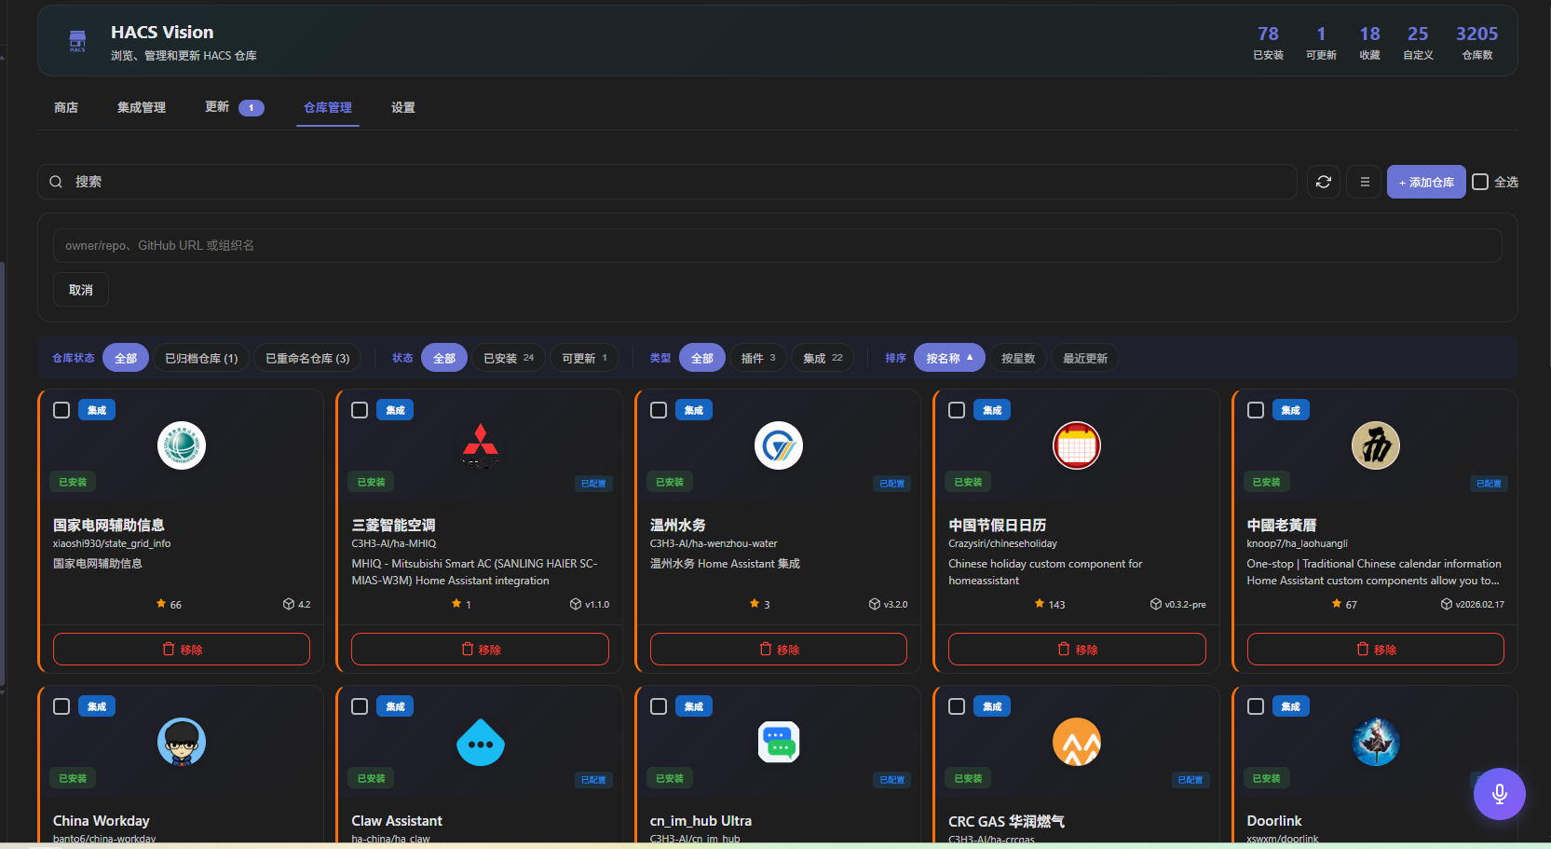1551x849 pixels.
Task: Click the 18 收藏 statistic
Action: click(x=1369, y=42)
